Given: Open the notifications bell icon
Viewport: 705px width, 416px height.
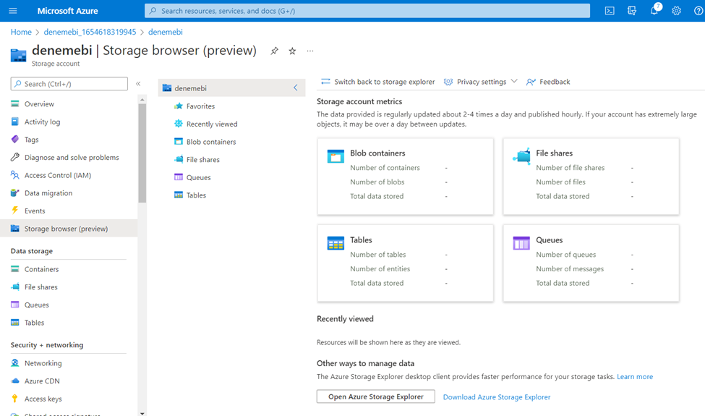Looking at the screenshot, I should [x=654, y=11].
